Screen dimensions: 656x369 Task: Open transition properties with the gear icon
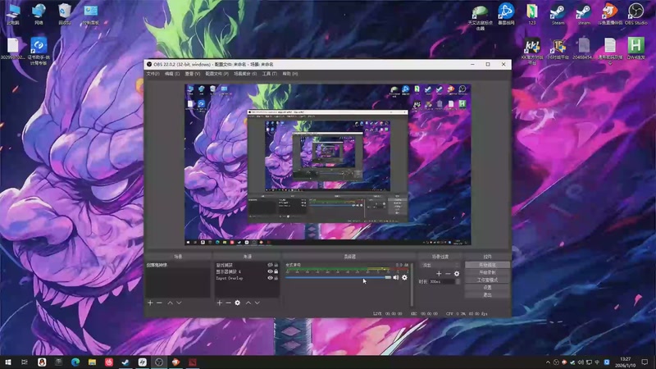pyautogui.click(x=457, y=274)
